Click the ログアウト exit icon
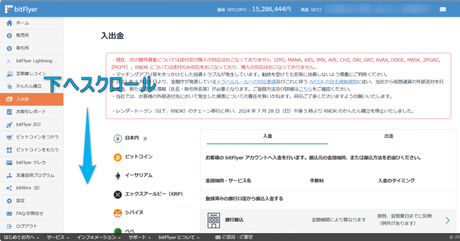The height and width of the screenshot is (241, 460). pyautogui.click(x=9, y=226)
